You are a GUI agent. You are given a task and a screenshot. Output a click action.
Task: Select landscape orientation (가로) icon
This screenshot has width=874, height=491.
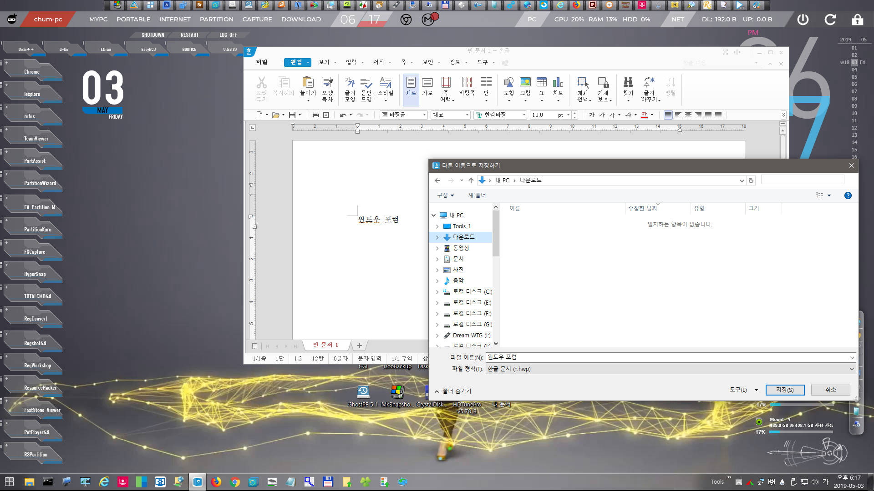[x=427, y=82]
